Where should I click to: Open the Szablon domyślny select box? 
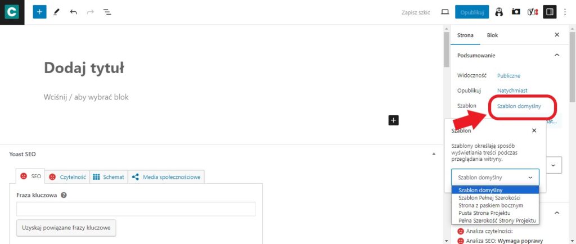click(495, 177)
